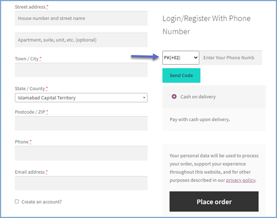Click into the Postcode / ZIP field

tap(81, 123)
